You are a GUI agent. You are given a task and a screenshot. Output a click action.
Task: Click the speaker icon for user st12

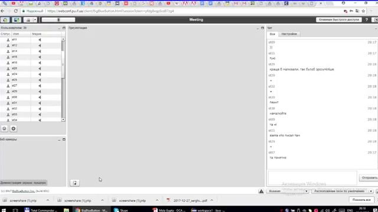click(40, 45)
